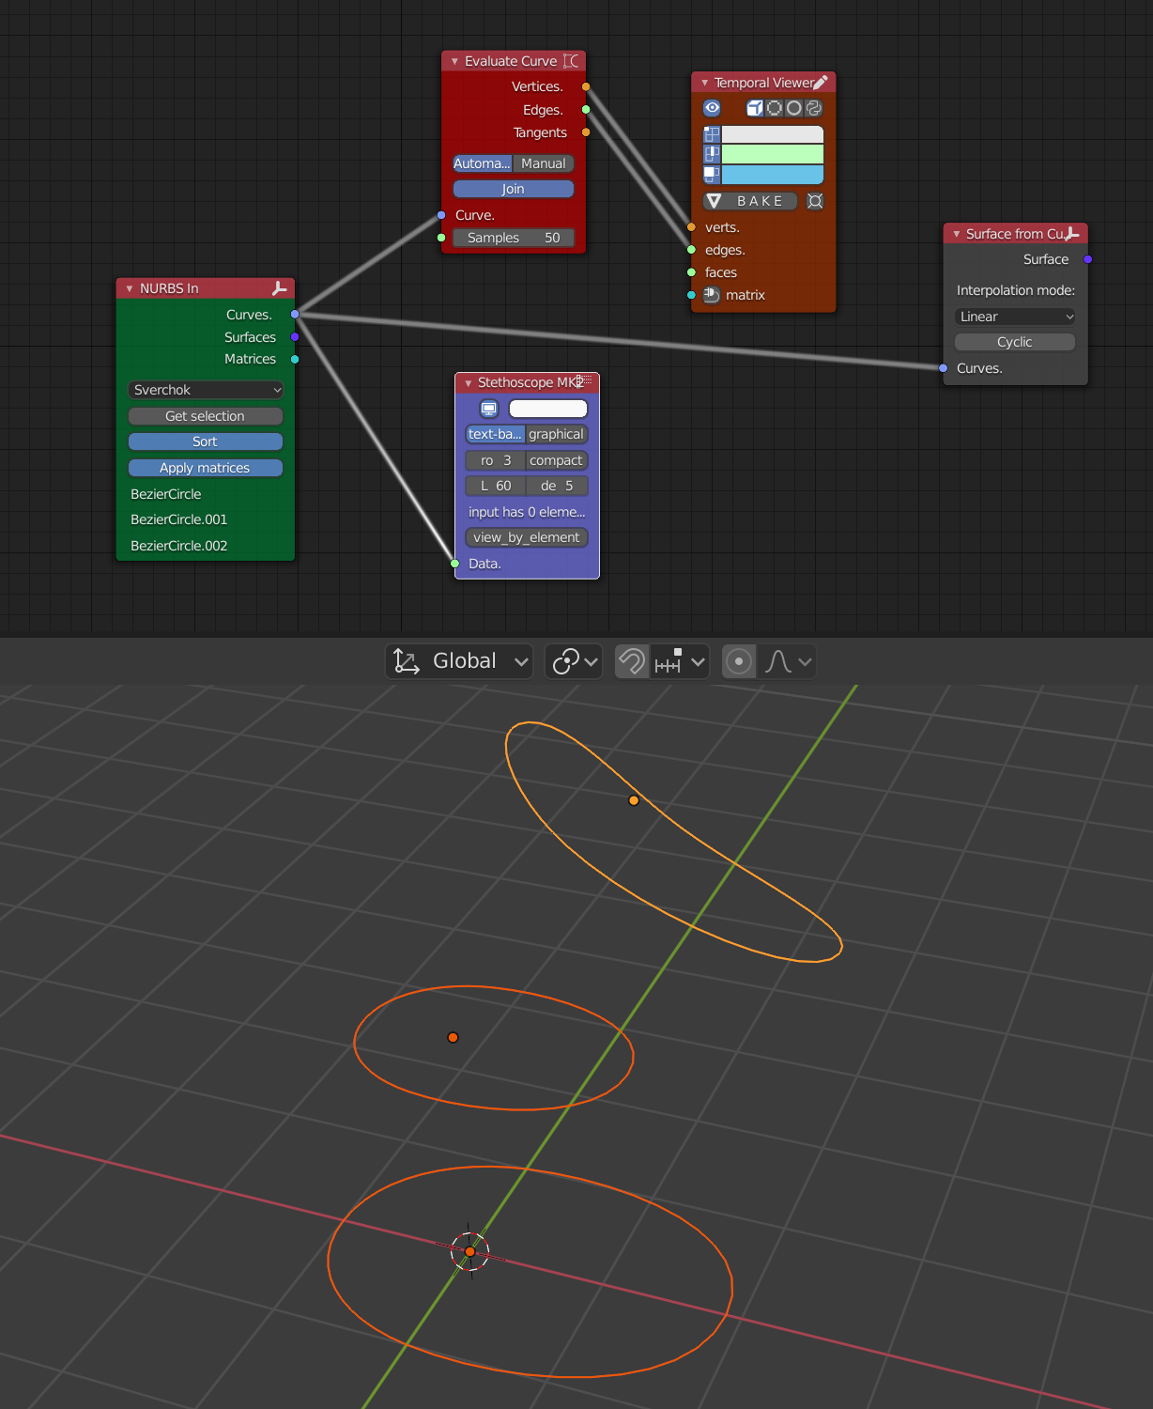Click the 'ro 3' rounding field

pos(495,460)
